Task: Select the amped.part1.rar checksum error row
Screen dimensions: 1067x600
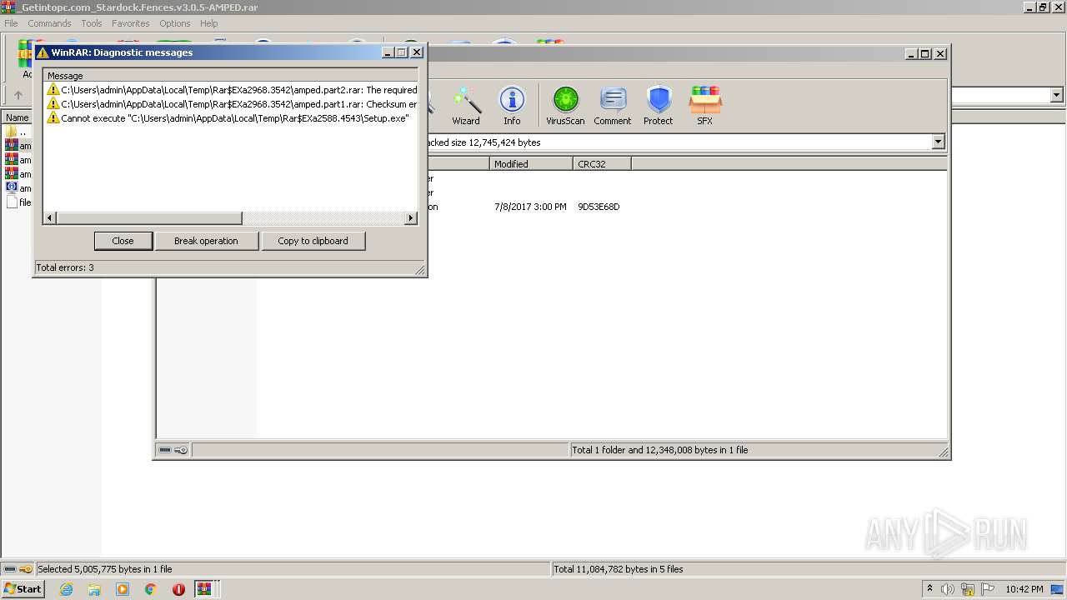Action: (x=232, y=104)
